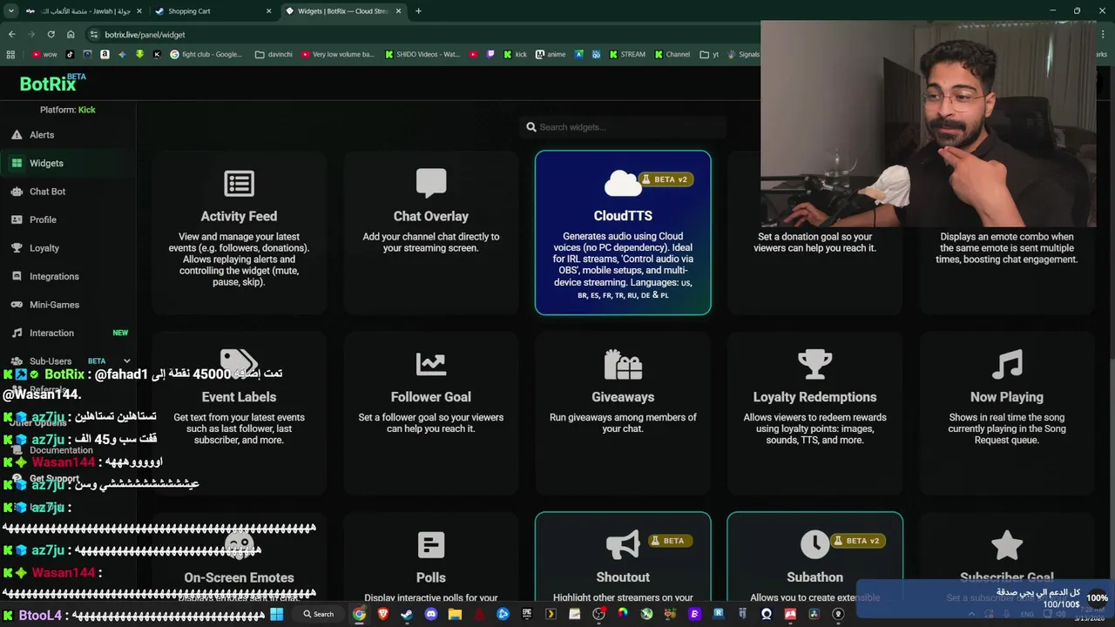Select the Widgets BotRix browser tab
Viewport: 1115px width, 627px height.
[x=344, y=11]
